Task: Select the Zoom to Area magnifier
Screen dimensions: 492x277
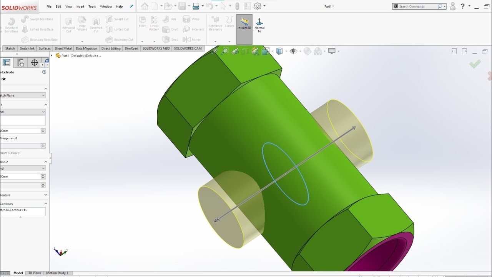Action: 225,51
